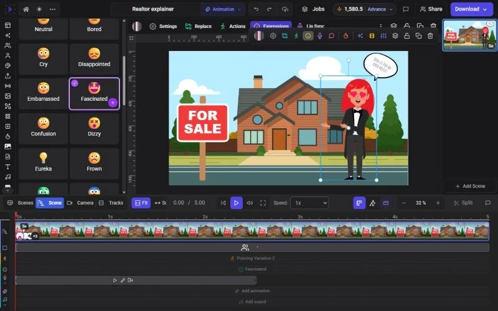Click Add sound in the timeline

click(252, 302)
